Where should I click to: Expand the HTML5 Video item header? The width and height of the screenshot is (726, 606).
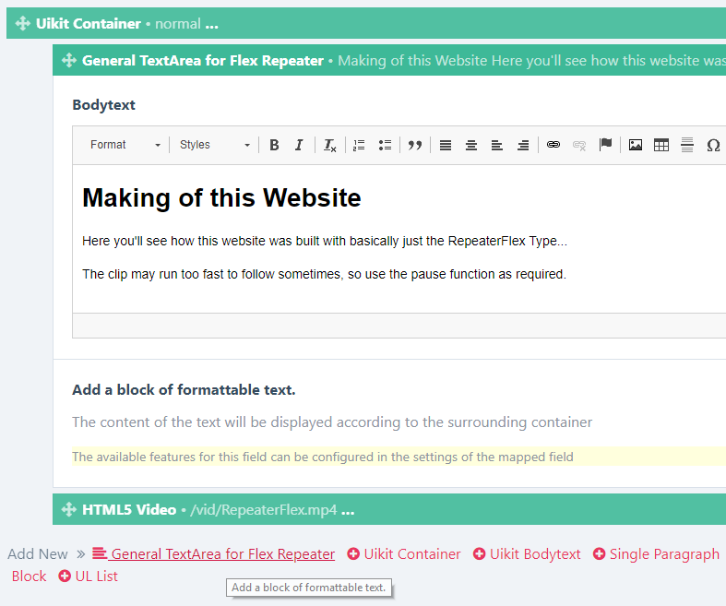(x=389, y=509)
